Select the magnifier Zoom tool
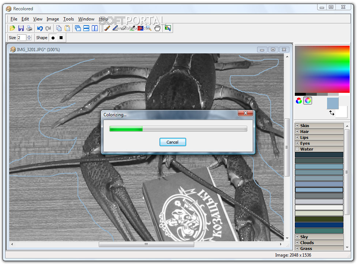Image resolution: width=357 pixels, height=265 pixels. point(149,28)
